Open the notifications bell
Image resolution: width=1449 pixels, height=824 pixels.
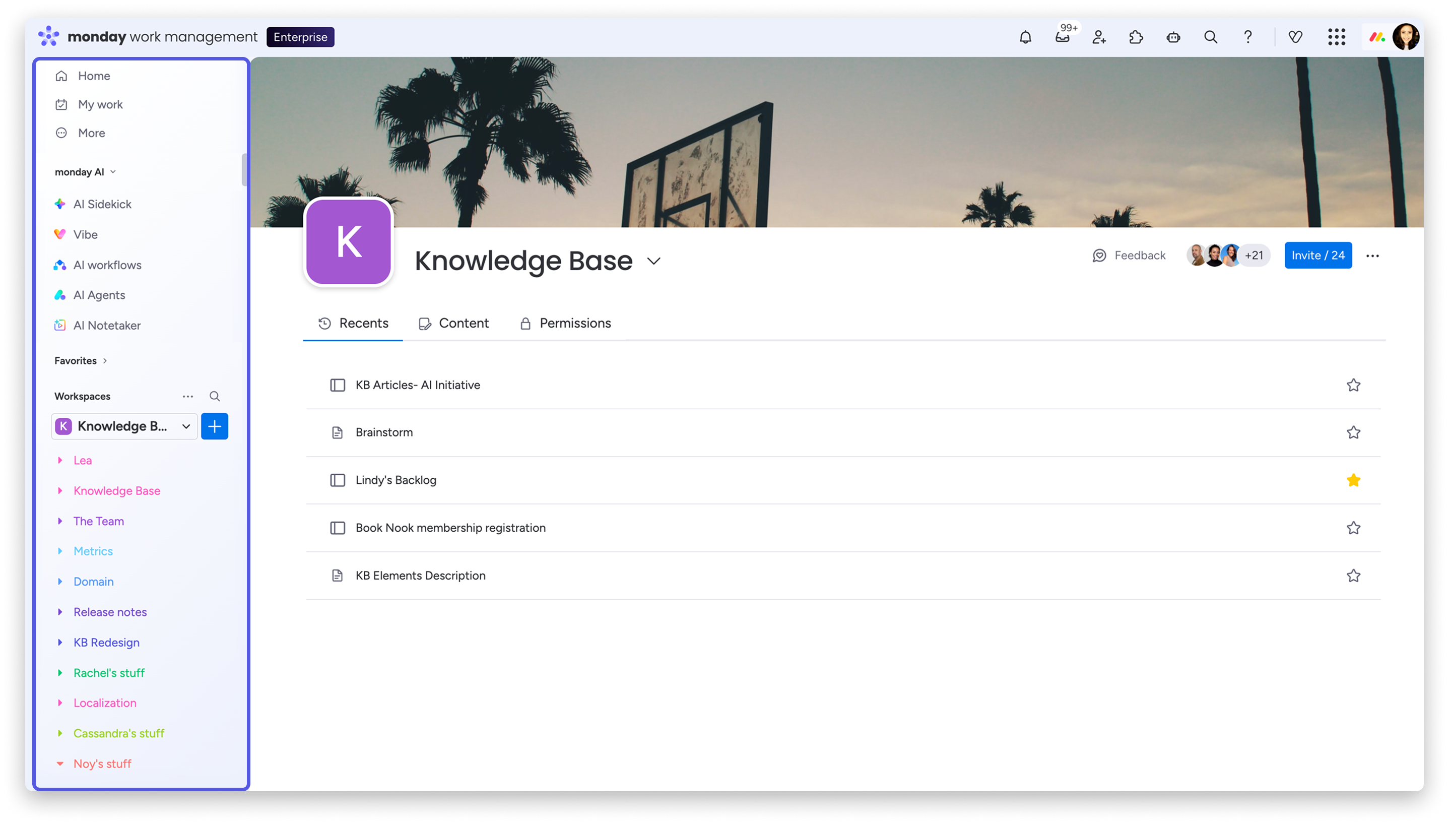1025,37
